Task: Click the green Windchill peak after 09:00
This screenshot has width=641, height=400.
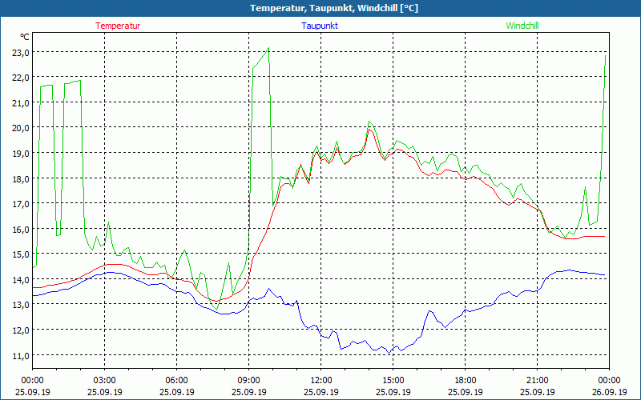Action: pos(268,49)
